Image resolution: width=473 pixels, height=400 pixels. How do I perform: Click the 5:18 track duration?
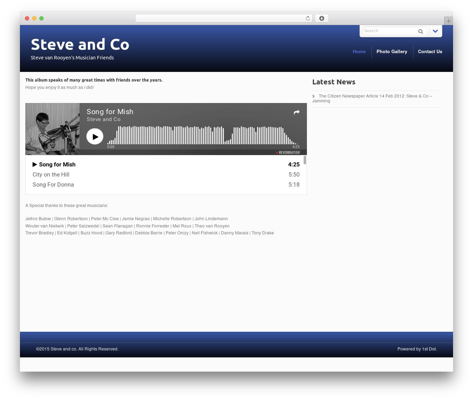(x=294, y=185)
